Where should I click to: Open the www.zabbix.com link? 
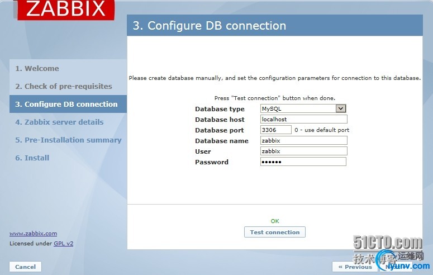tap(33, 233)
